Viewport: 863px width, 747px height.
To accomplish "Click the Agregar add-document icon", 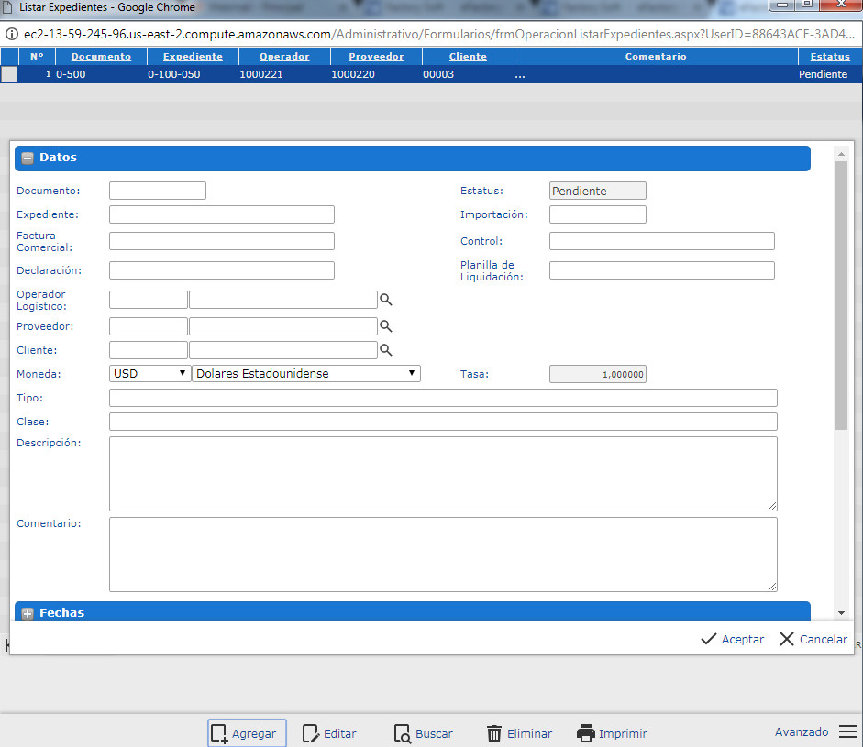I will pos(219,734).
